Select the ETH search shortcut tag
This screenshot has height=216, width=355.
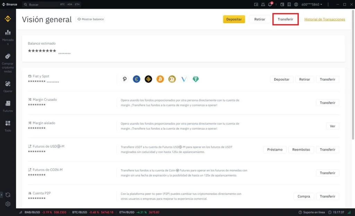tap(77, 4)
